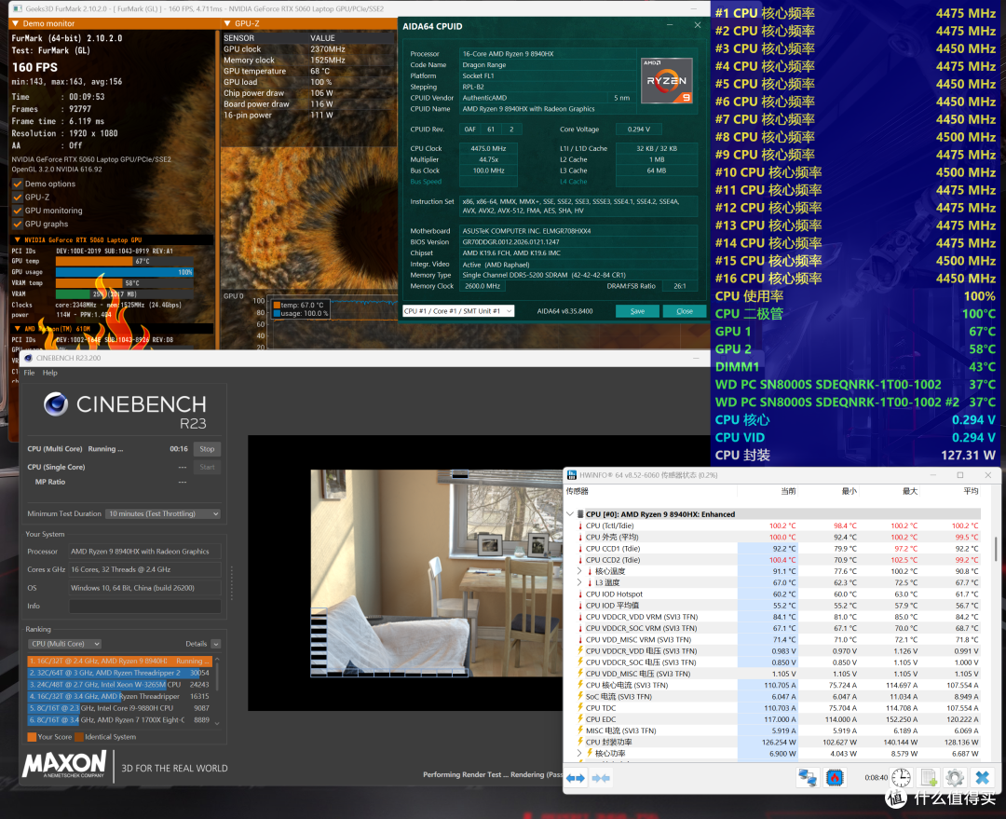Image resolution: width=1006 pixels, height=819 pixels.
Task: Click Close button in AIDA64 CPUID
Action: [x=685, y=311]
